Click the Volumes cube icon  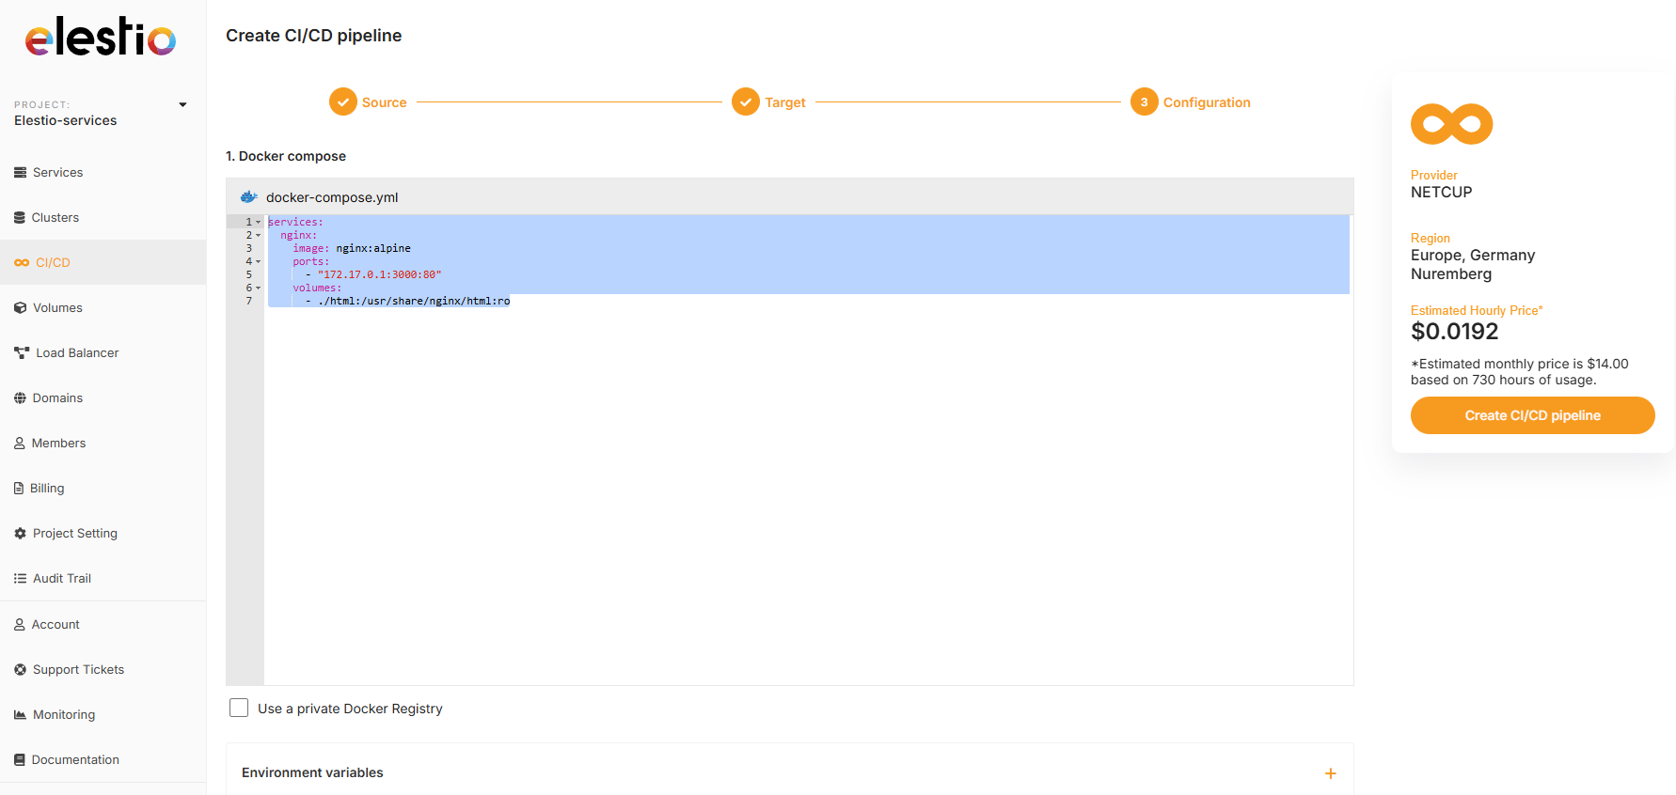[x=20, y=308]
